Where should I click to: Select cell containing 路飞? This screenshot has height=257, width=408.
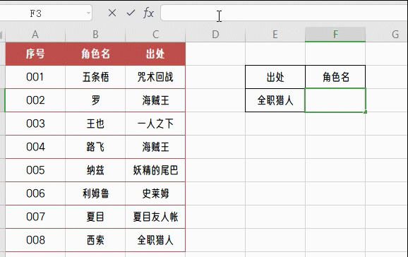point(95,147)
